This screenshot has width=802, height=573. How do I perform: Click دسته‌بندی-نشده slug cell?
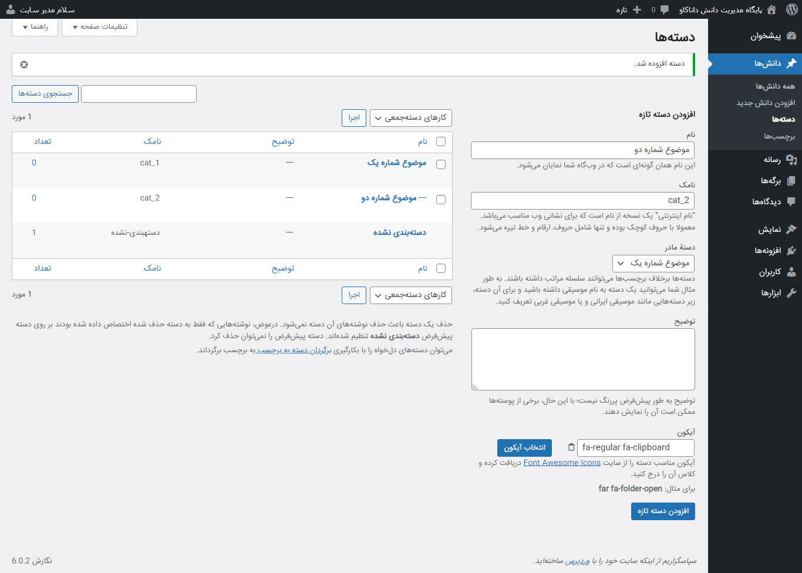(x=136, y=233)
